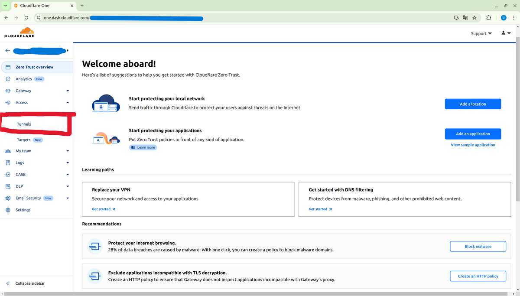Click the Welcome aboard! heading

pyautogui.click(x=119, y=64)
